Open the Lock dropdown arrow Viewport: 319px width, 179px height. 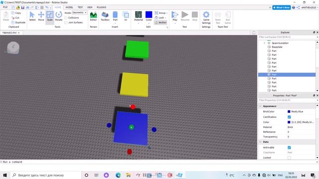pos(165,18)
